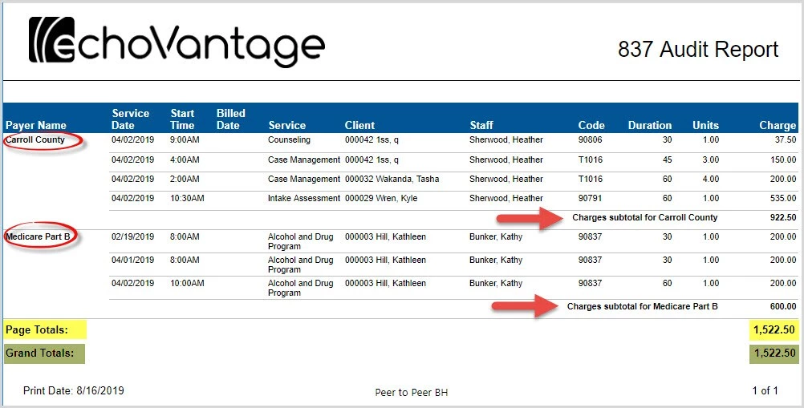Viewport: 804px width, 408px height.
Task: Click the Service Date column header
Action: pyautogui.click(x=130, y=119)
